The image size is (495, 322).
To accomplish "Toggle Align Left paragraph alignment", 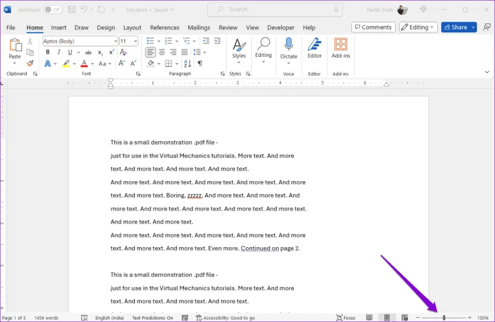I will tap(150, 53).
